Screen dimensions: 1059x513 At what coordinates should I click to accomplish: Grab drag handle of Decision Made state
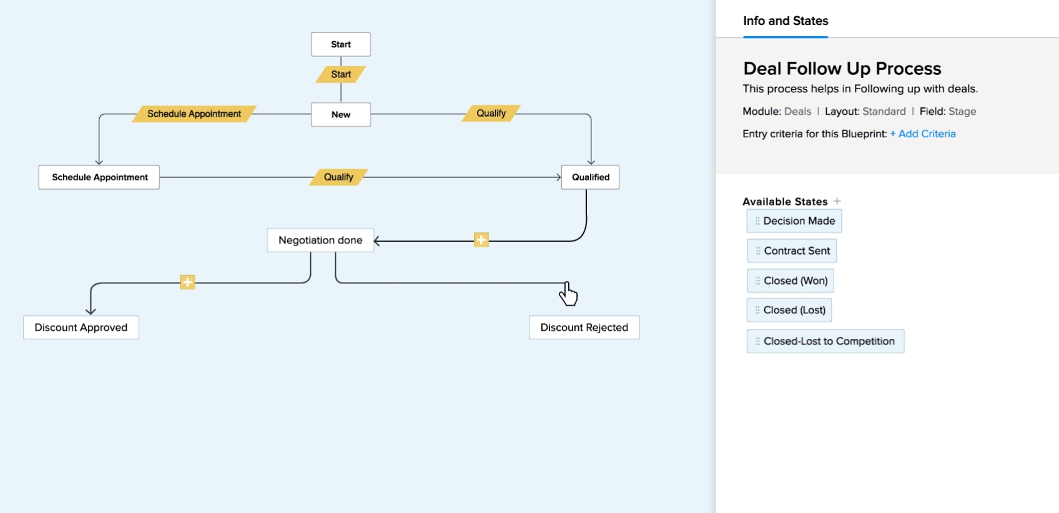757,221
